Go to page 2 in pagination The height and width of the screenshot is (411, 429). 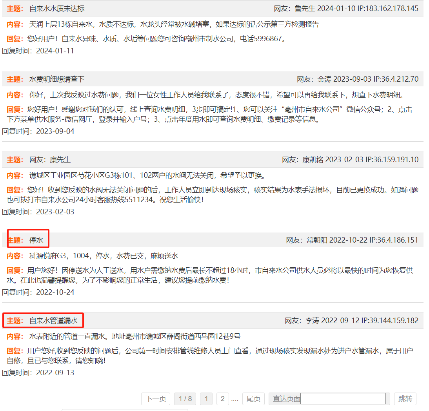222,399
